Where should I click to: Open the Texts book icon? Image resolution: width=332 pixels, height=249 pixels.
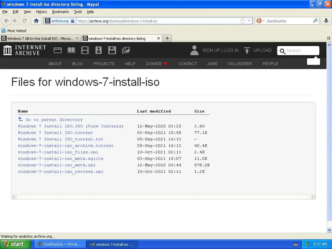click(71, 50)
